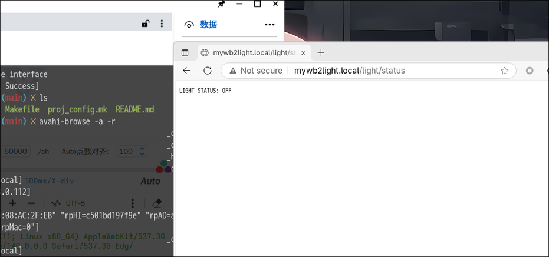Click the red circle color dot
This screenshot has height=257, width=549.
159,170
